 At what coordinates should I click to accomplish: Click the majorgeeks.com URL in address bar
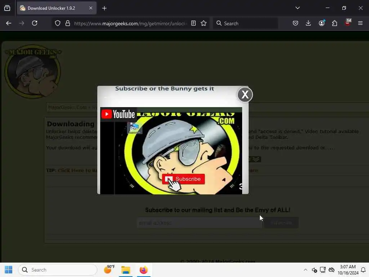(x=131, y=23)
